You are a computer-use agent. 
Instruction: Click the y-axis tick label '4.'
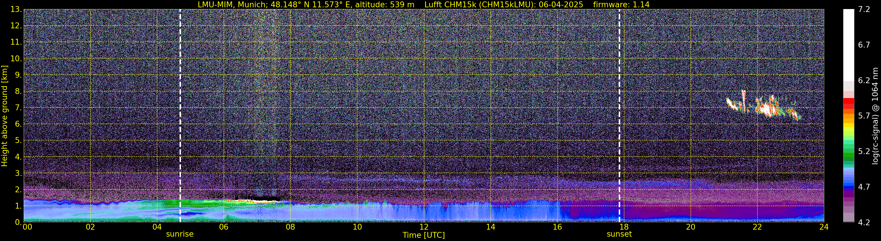(x=18, y=157)
